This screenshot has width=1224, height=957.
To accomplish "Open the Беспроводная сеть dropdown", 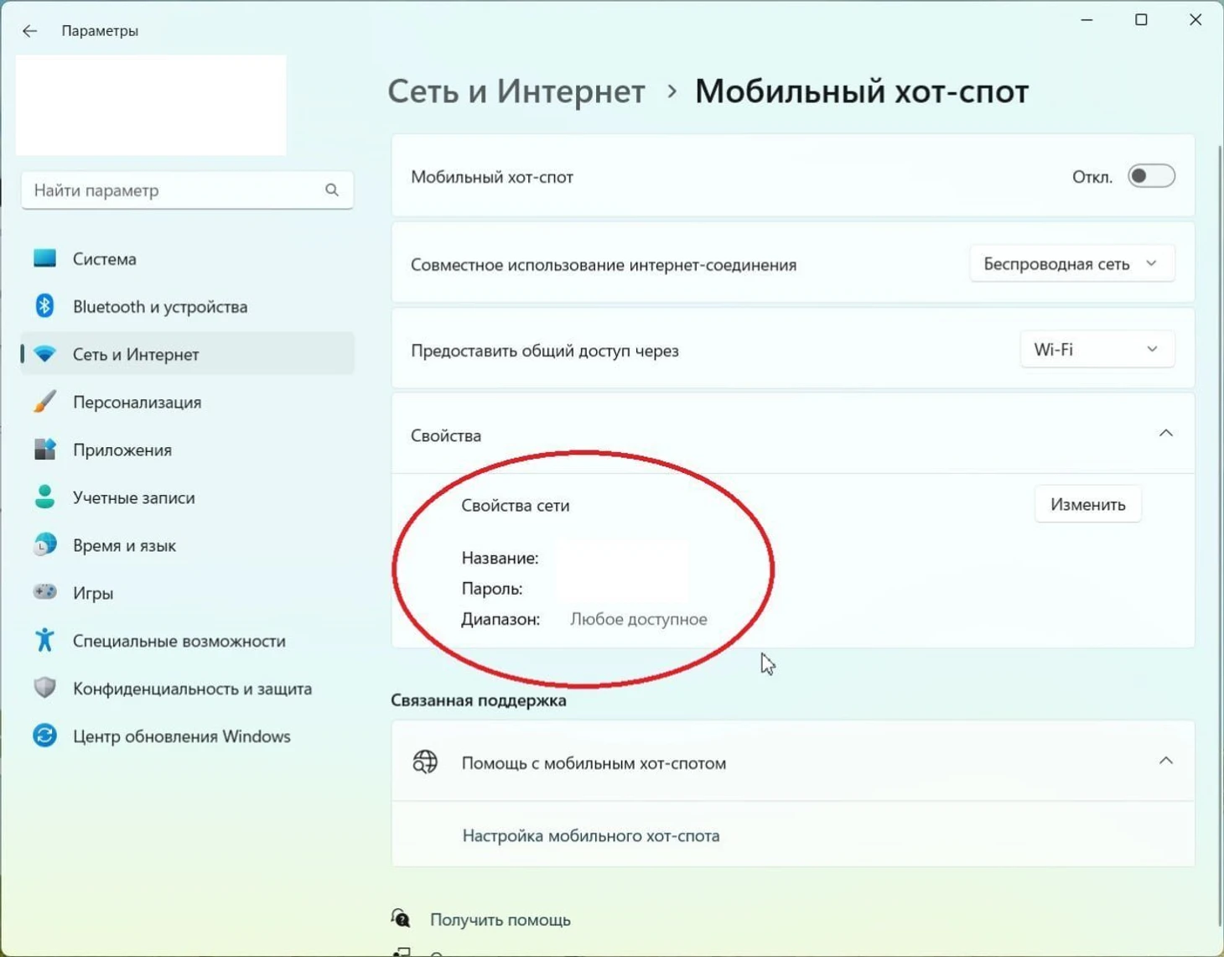I will (1071, 264).
